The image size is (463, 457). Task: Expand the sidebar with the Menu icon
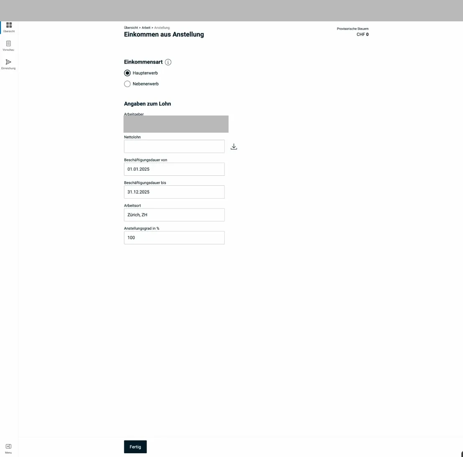[8, 447]
